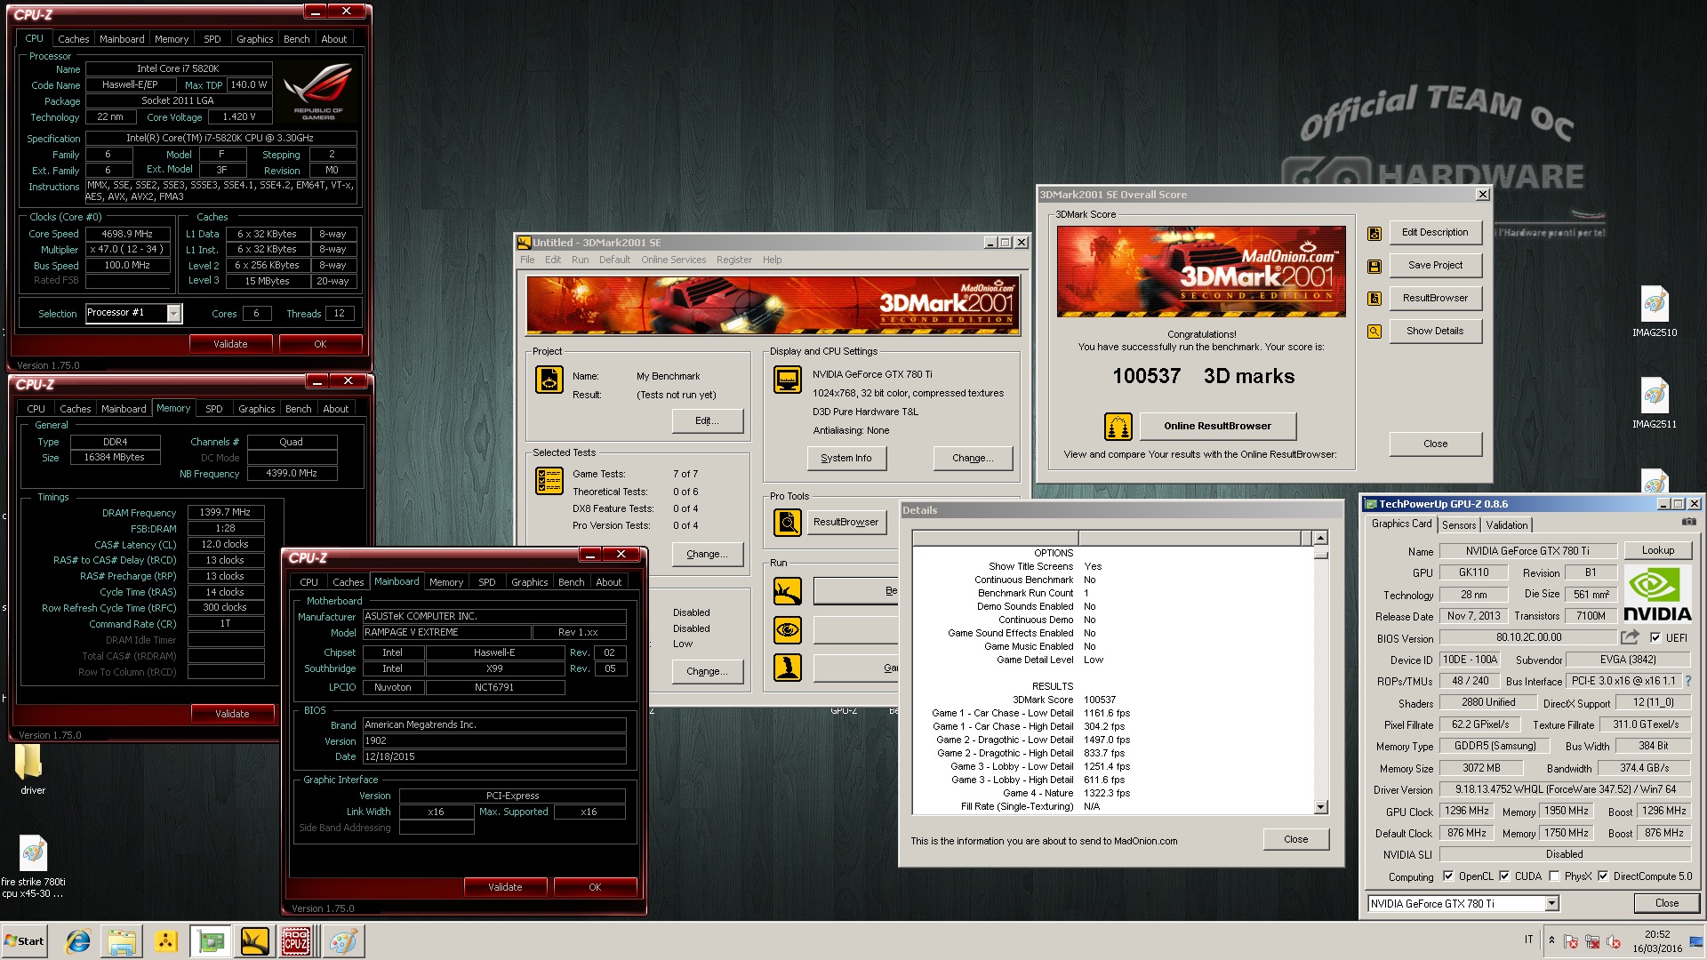Click the Bus Interface question mark in GPU-Z

1687,681
